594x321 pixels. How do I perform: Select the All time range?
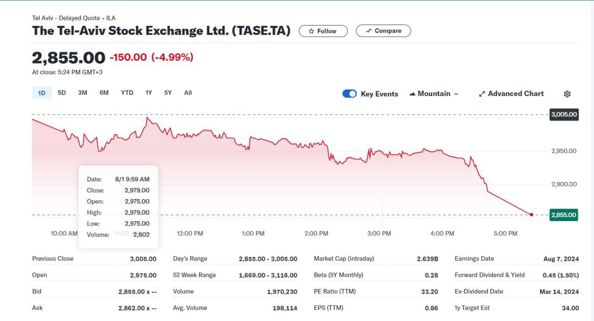(x=188, y=93)
